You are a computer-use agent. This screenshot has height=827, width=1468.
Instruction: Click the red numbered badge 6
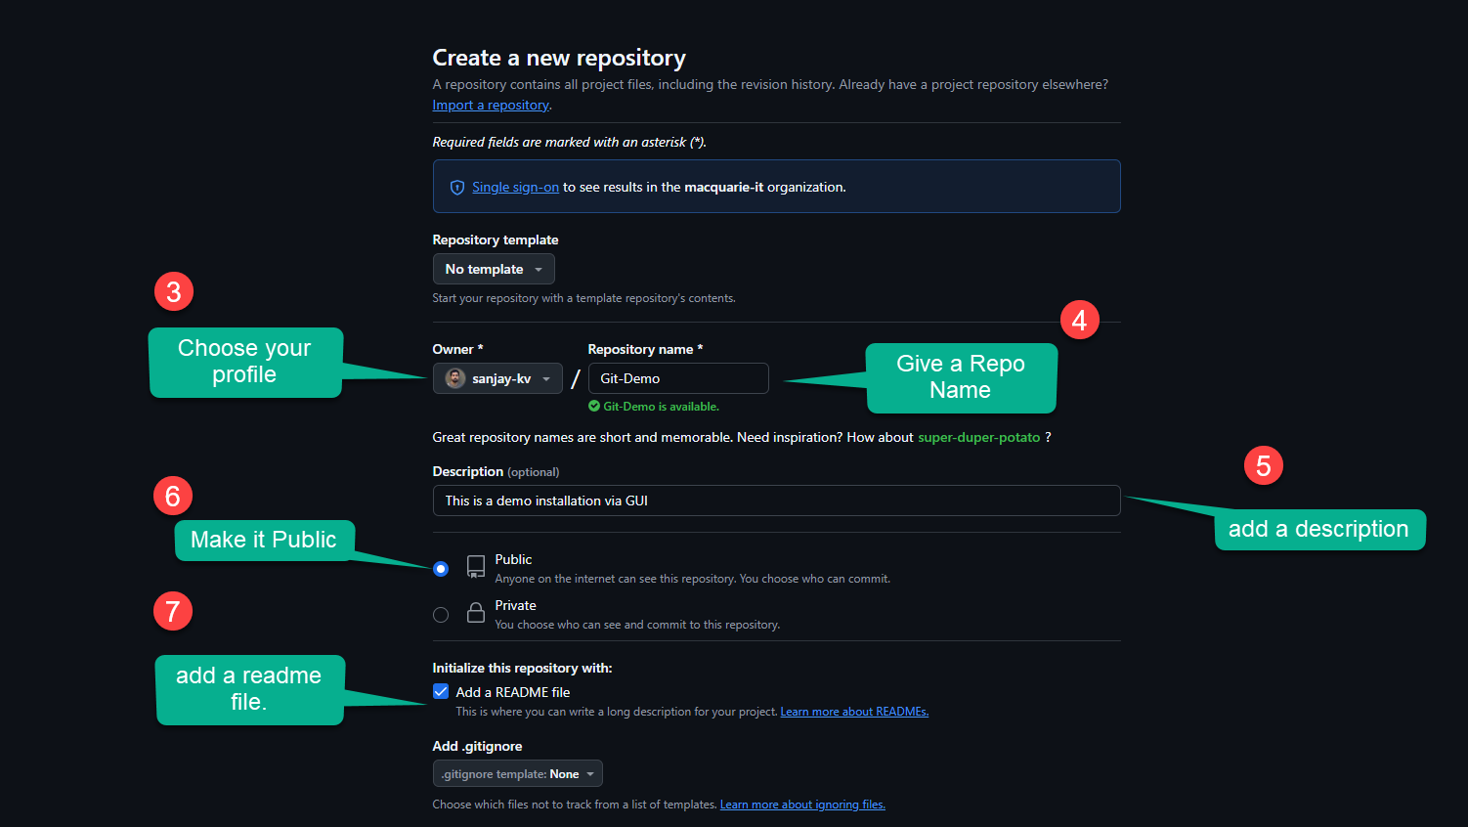173,496
